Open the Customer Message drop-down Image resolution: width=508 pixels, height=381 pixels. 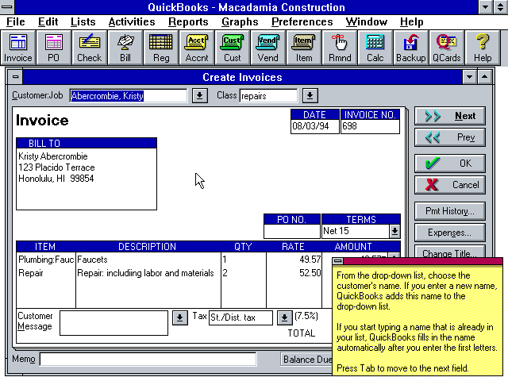coord(180,317)
